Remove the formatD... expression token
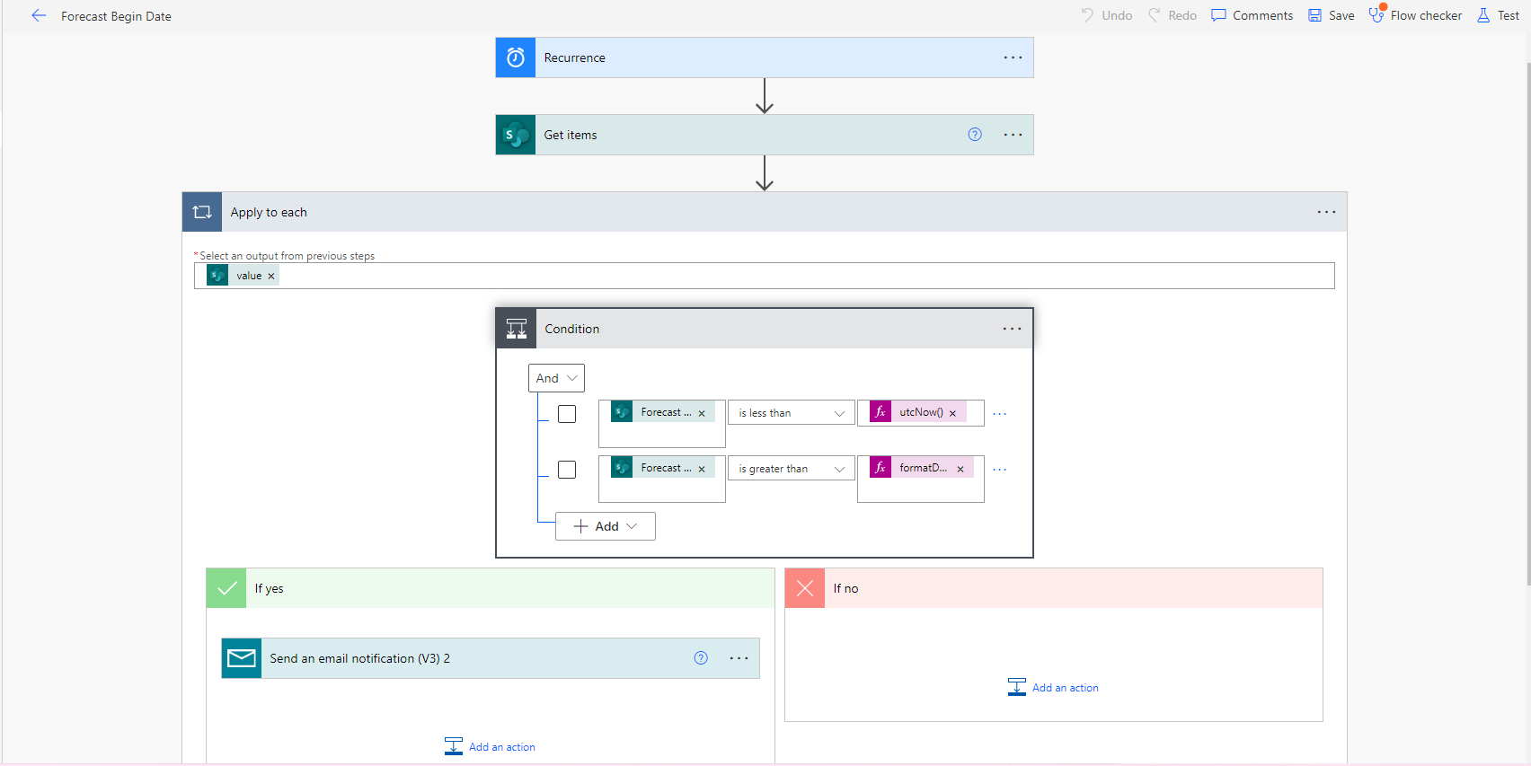 960,469
